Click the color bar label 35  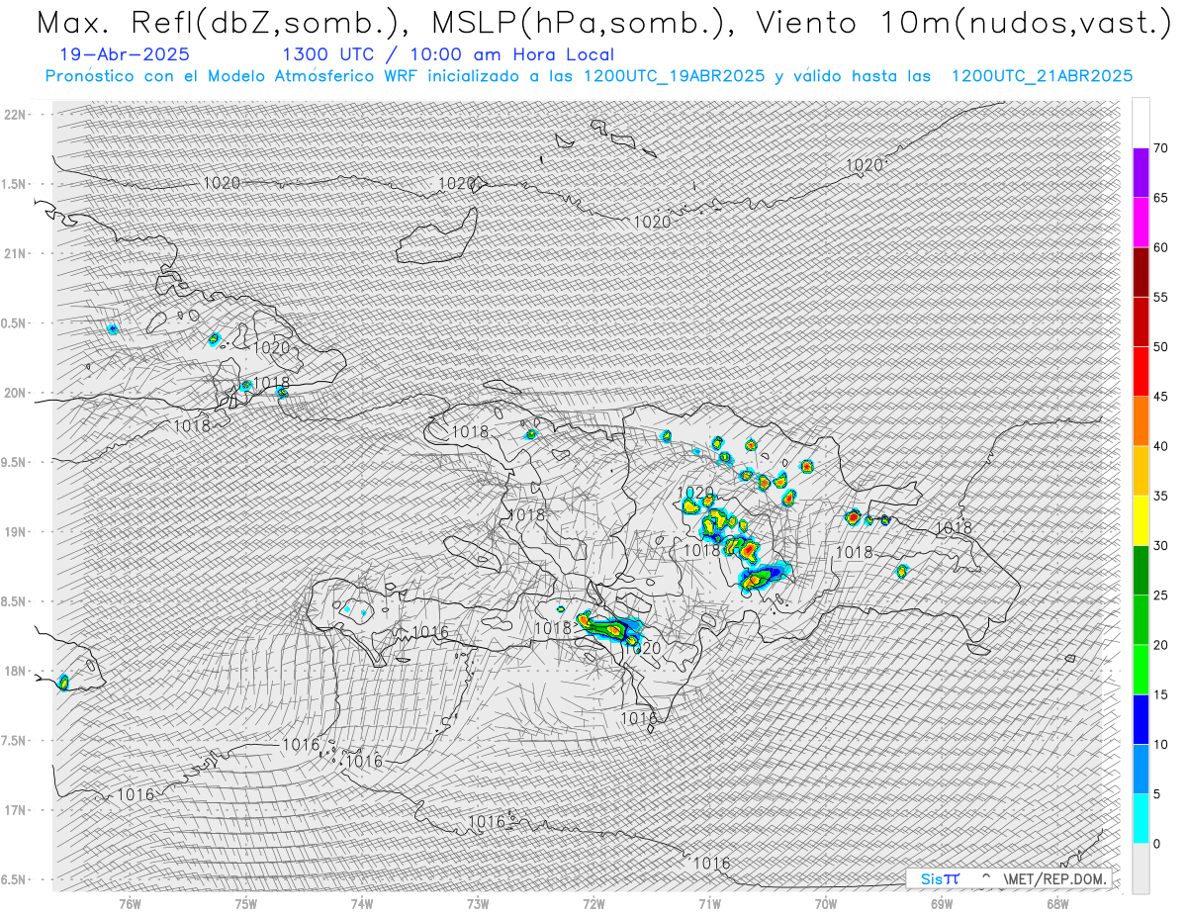coord(1160,496)
